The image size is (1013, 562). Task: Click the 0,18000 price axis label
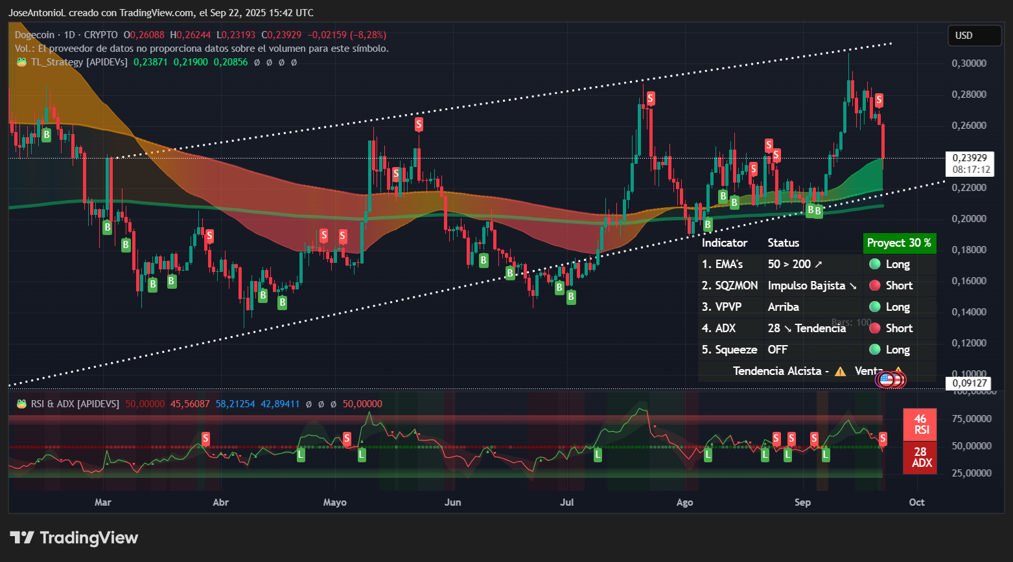(969, 250)
